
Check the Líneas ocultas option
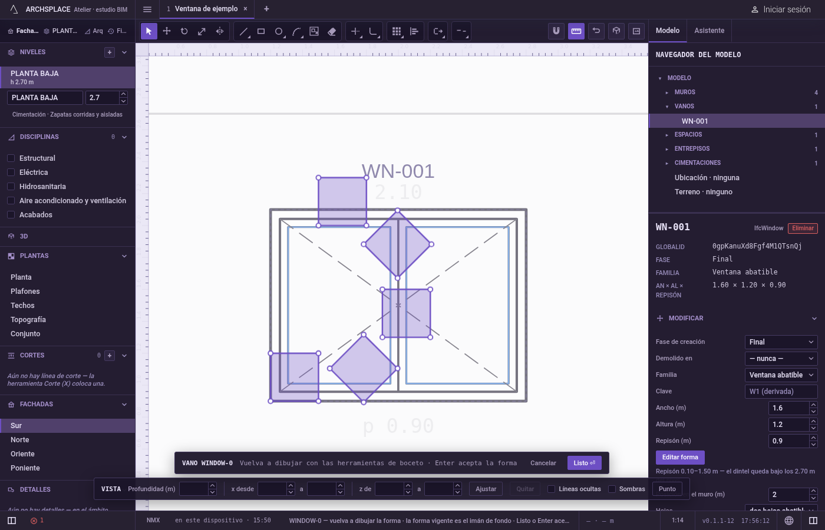pos(552,489)
